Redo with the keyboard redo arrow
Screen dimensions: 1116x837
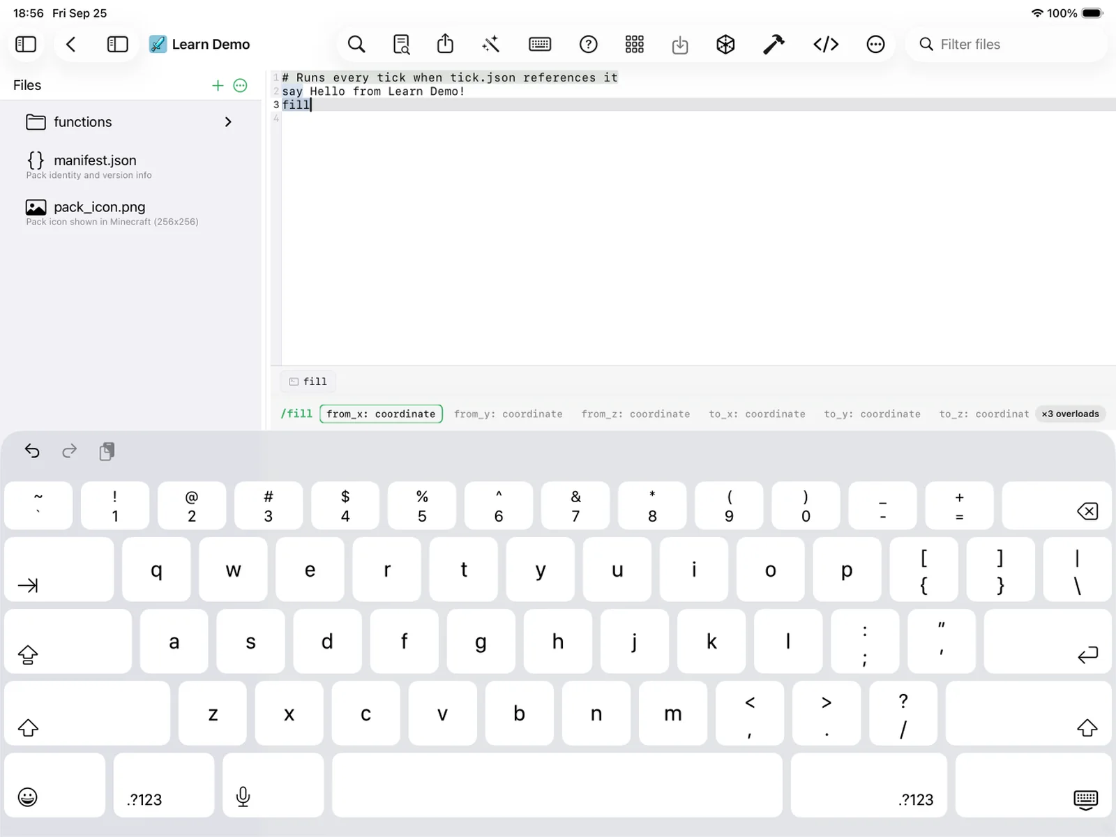pyautogui.click(x=69, y=451)
